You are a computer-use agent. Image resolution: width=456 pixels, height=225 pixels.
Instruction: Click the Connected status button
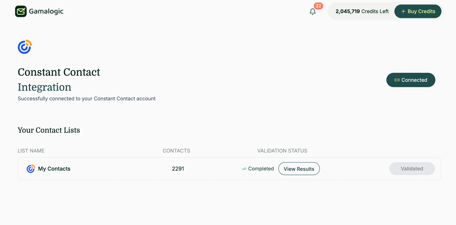[x=411, y=80]
